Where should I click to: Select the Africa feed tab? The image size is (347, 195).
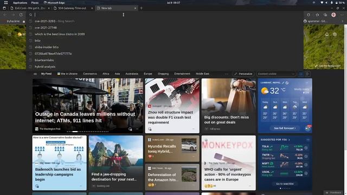pyautogui.click(x=106, y=74)
